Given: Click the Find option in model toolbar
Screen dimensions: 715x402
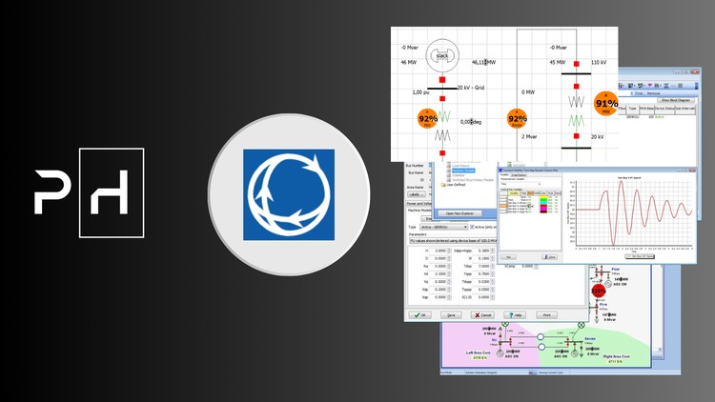Looking at the screenshot, I should click(639, 93).
